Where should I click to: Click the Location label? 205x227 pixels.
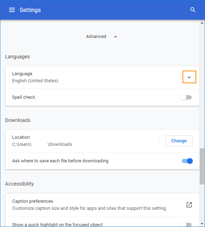tap(21, 137)
